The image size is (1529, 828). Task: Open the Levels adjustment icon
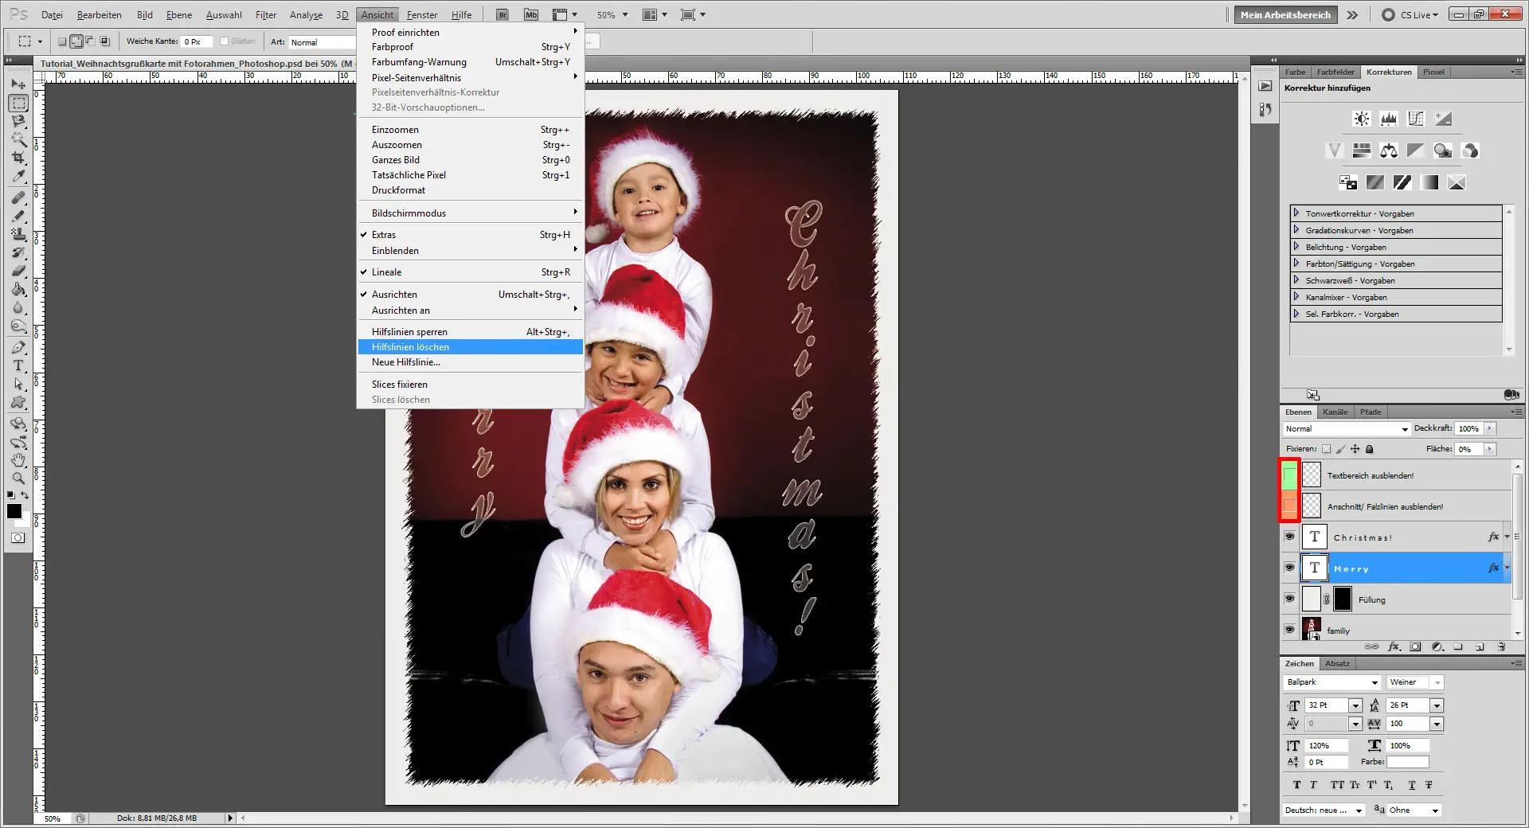click(1390, 119)
